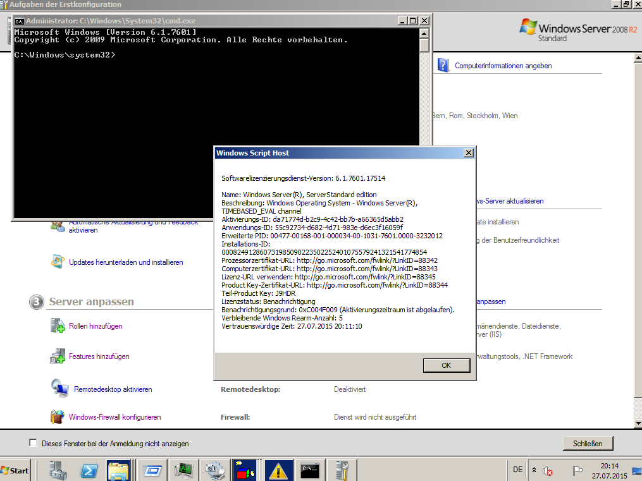This screenshot has width=642, height=481.
Task: Minimize the cmd.exe window
Action: 402,20
